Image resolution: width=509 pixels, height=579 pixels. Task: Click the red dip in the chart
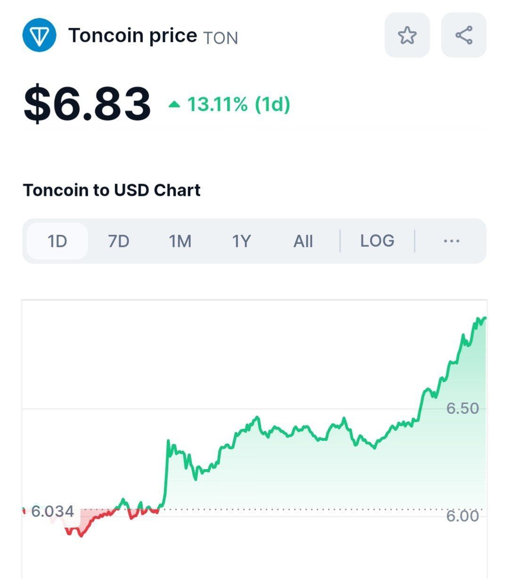coord(80,530)
